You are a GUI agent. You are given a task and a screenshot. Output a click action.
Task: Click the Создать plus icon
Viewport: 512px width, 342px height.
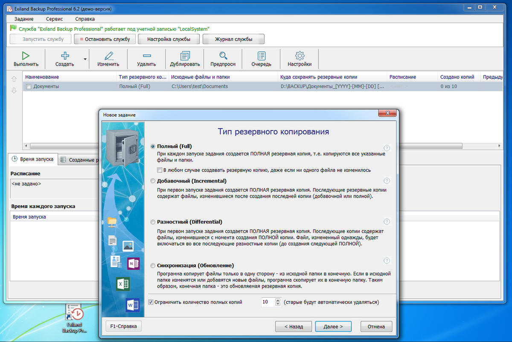65,55
